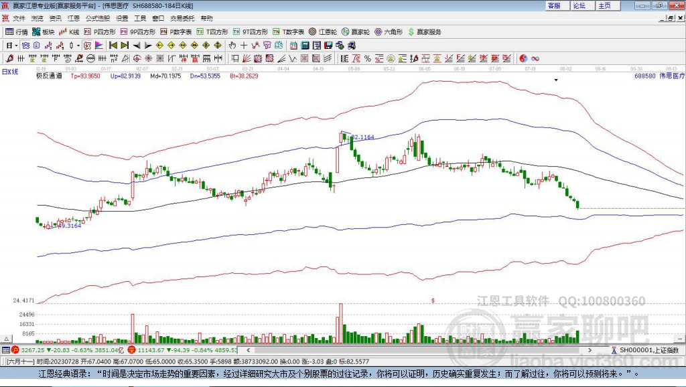
Task: Select the red pencil drawing tool
Action: (9, 59)
